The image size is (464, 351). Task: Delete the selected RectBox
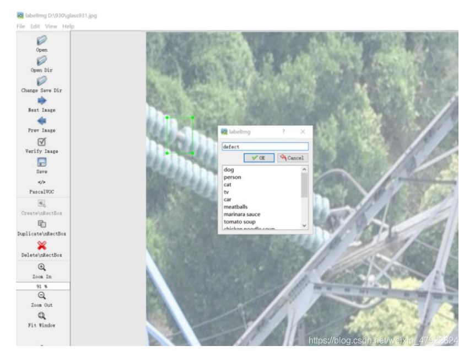(x=42, y=246)
